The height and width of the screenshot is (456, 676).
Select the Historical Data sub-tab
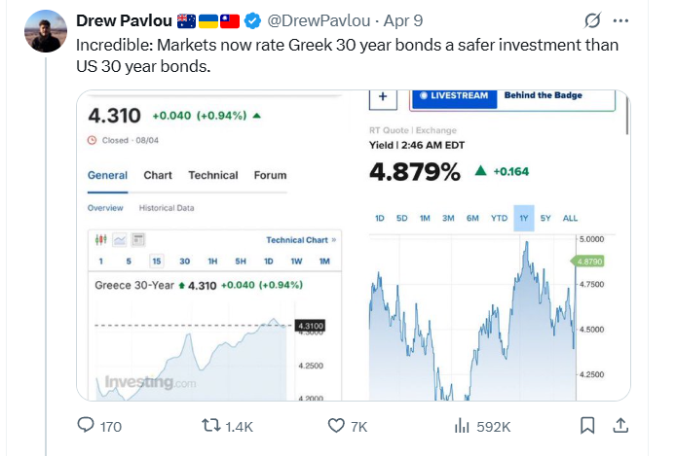(x=166, y=208)
